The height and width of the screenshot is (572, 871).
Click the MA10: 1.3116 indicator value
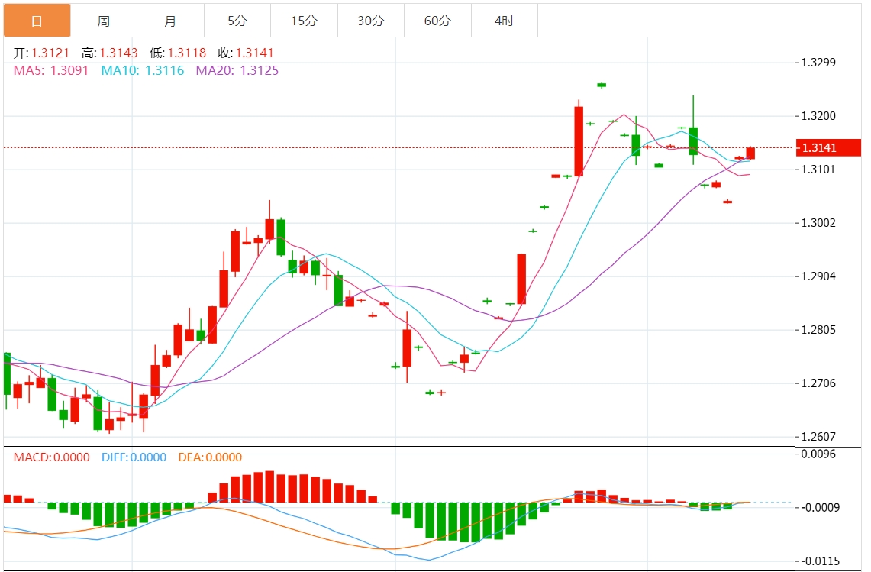(142, 70)
